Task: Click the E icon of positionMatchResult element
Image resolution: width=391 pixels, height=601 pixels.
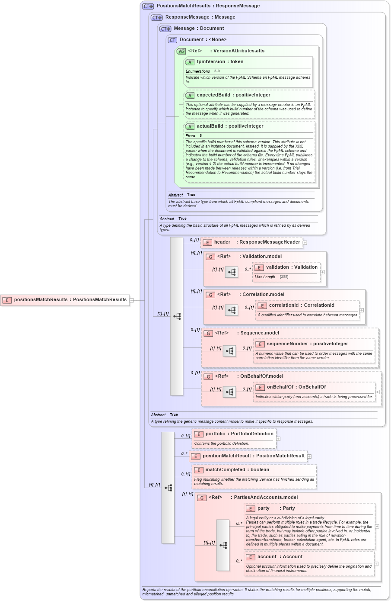Action: (x=195, y=456)
